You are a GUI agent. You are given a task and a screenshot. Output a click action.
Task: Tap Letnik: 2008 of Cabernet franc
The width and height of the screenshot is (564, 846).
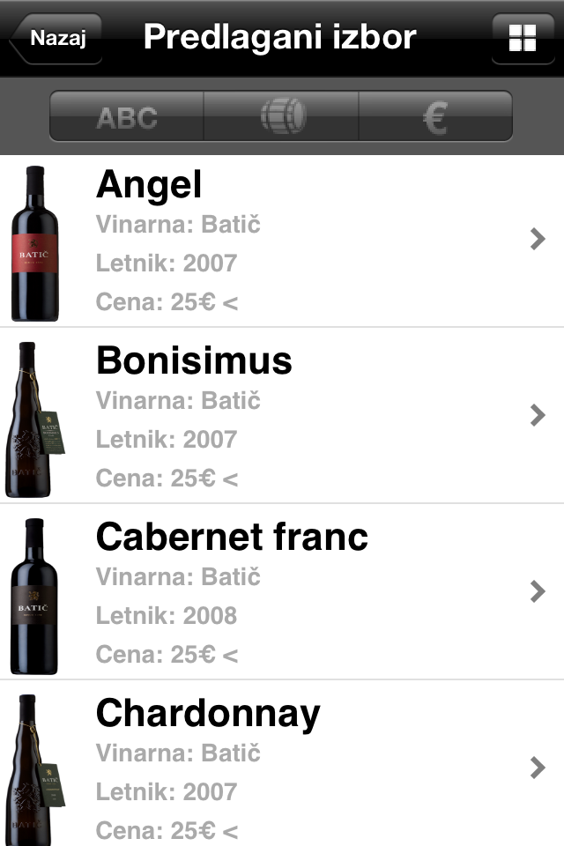click(167, 615)
